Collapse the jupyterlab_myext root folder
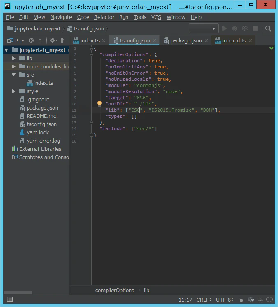The height and width of the screenshot is (307, 278). 7,50
